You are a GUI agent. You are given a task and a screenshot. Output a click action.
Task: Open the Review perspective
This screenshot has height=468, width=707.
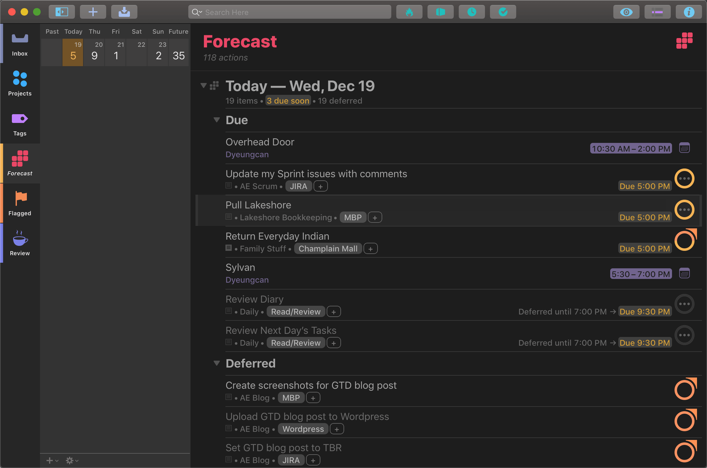click(20, 243)
